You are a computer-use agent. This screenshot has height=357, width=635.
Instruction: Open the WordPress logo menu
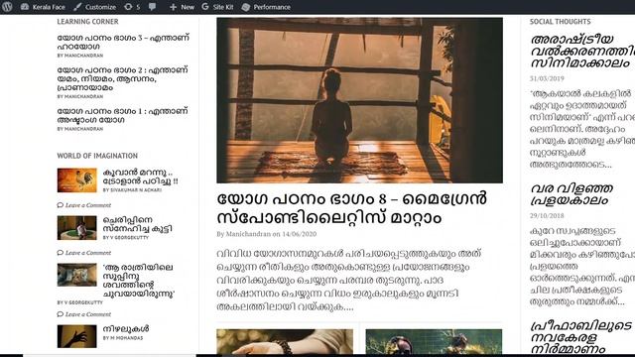coord(7,7)
